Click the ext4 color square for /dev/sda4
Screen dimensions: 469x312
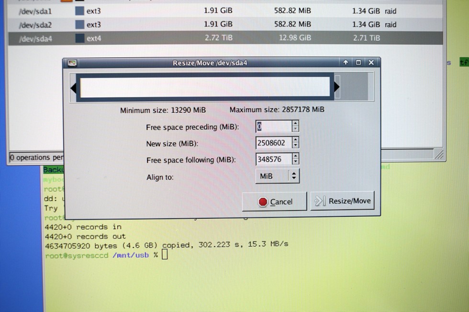click(79, 38)
